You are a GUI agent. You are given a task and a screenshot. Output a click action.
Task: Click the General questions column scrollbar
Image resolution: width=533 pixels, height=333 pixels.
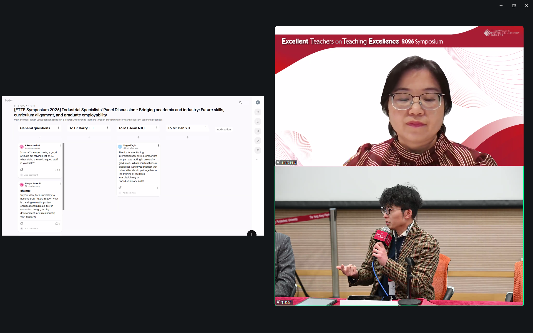click(64, 176)
